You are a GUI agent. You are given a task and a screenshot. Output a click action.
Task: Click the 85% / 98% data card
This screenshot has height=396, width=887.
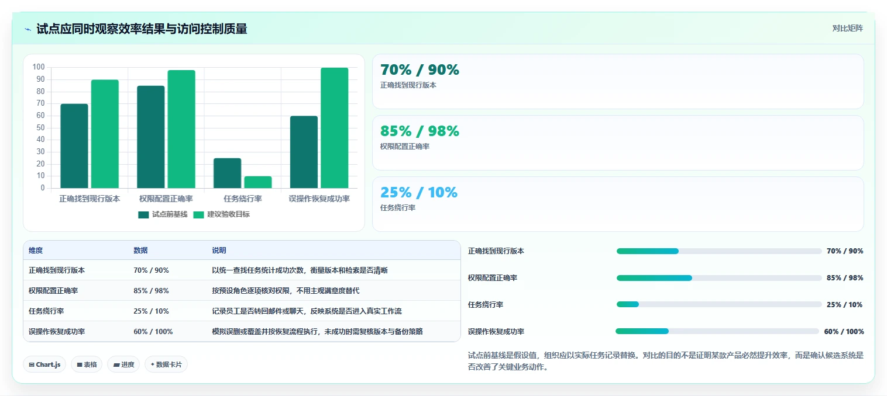coord(618,143)
